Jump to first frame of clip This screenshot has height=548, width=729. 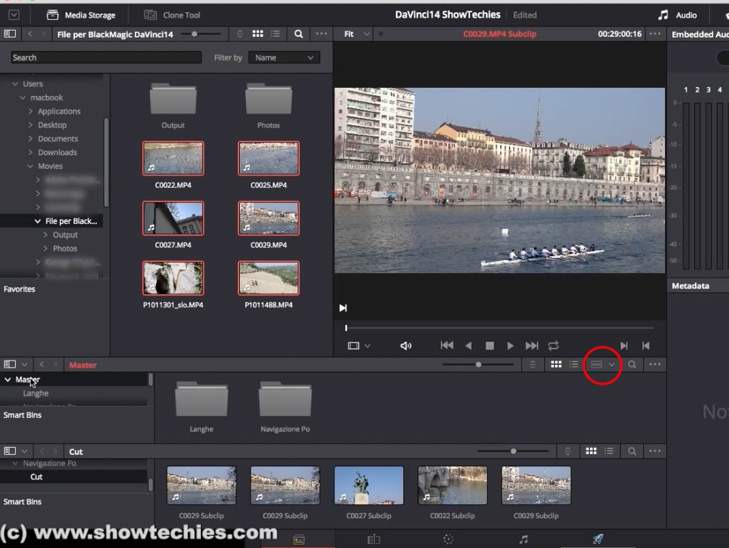click(447, 346)
